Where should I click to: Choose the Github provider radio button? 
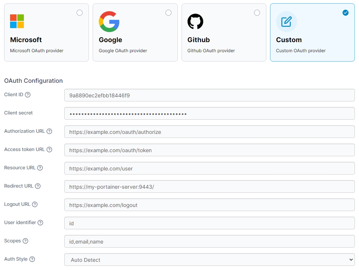(257, 13)
